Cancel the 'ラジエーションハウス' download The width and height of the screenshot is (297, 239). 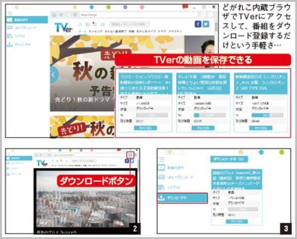tap(146, 128)
